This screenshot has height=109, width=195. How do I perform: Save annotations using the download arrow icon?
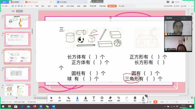click(143, 99)
